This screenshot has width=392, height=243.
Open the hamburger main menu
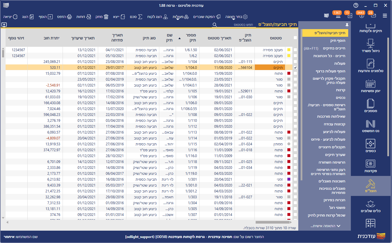(385, 16)
